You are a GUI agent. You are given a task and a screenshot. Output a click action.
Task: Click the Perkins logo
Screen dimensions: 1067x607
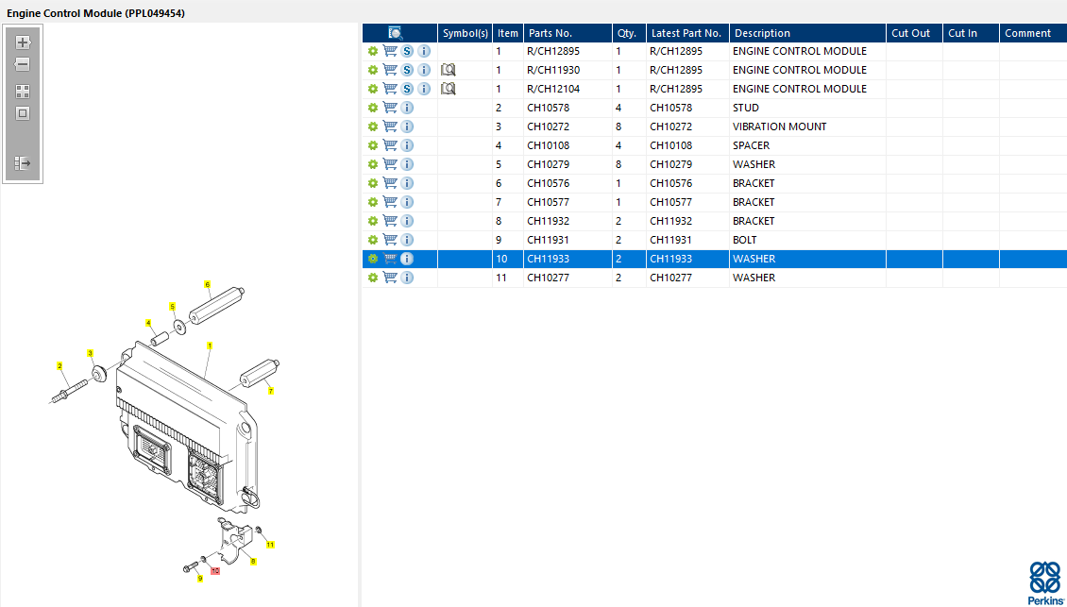coord(1045,582)
